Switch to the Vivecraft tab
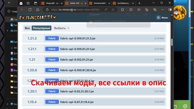This screenshot has height=109, width=194. click(52, 3)
